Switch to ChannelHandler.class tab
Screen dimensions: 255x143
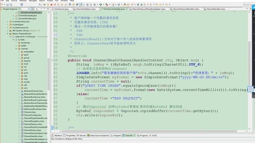(x=216, y=9)
